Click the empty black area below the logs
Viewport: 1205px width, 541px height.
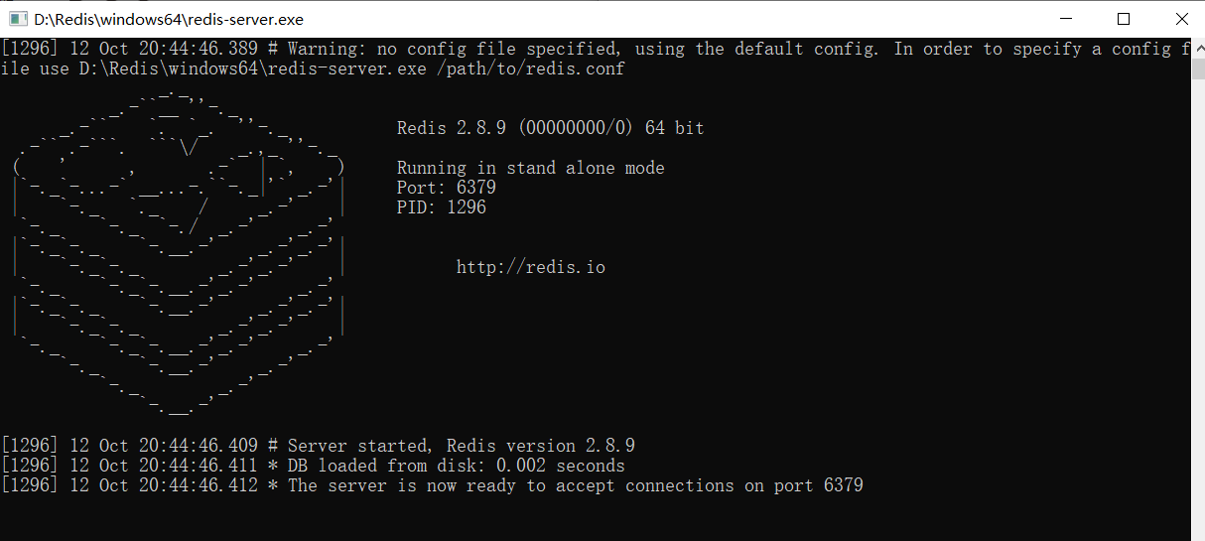pos(596,518)
